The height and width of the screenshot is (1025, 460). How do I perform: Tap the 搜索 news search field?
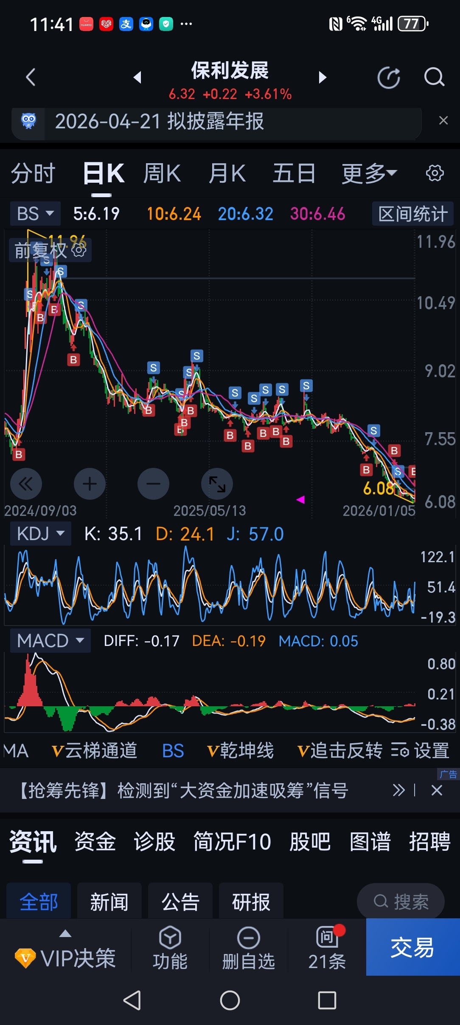401,901
